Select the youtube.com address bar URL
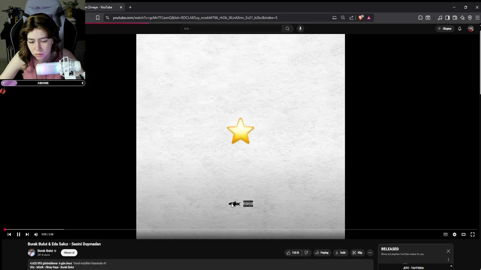Viewport: 481px width, 270px height. coord(195,18)
